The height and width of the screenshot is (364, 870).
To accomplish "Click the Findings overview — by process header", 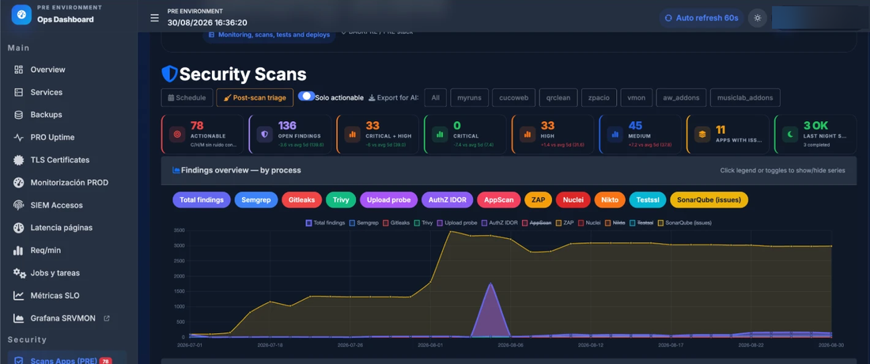I will pos(241,170).
